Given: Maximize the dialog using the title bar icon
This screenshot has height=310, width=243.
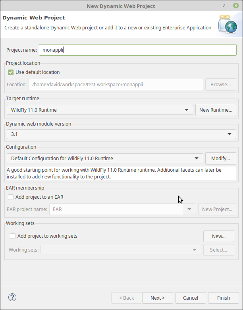Looking at the screenshot, I should point(224,6).
